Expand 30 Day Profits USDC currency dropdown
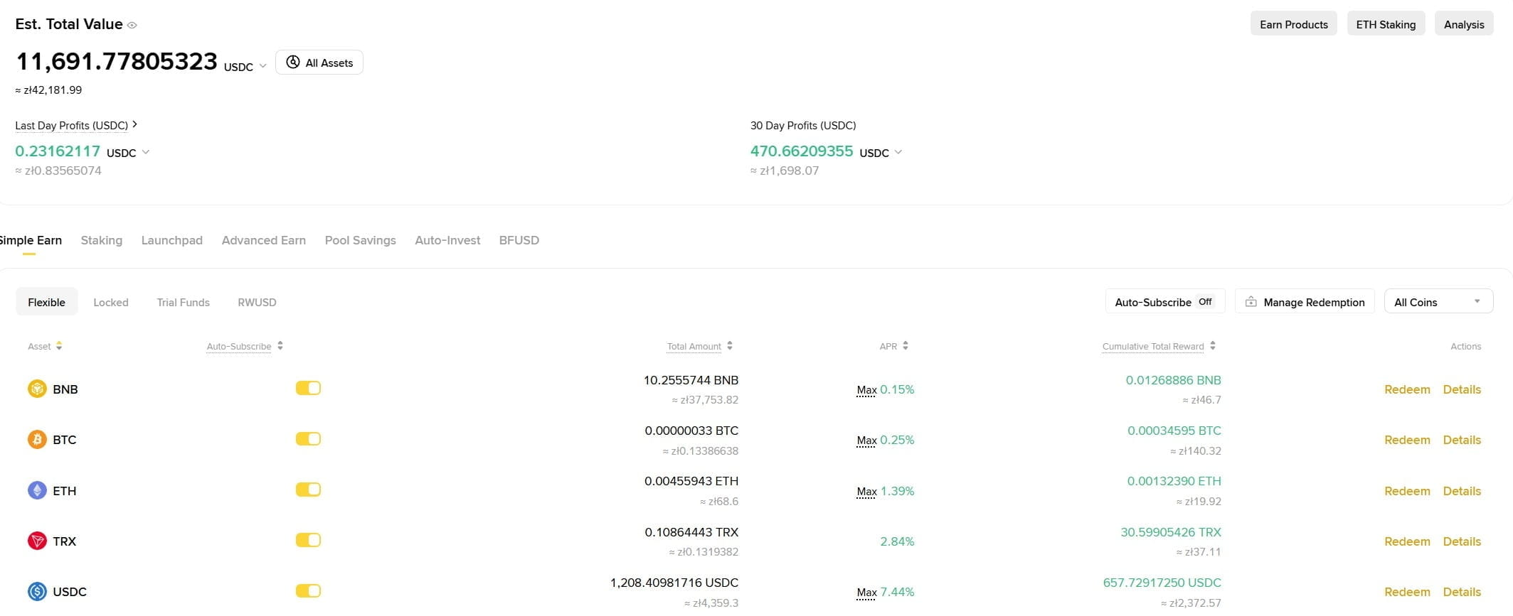The image size is (1513, 616). 881,153
